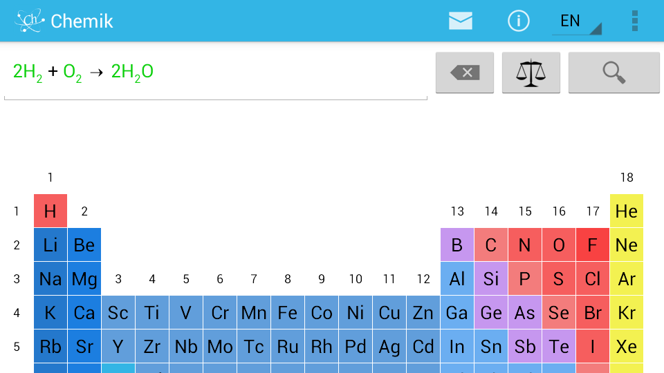This screenshot has width=664, height=373.
Task: Open the overflow menu (three dots)
Action: pyautogui.click(x=634, y=21)
